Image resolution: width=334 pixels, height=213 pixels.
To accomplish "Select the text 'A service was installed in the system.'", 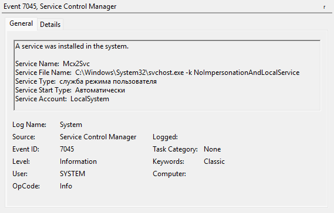I will 72,46.
